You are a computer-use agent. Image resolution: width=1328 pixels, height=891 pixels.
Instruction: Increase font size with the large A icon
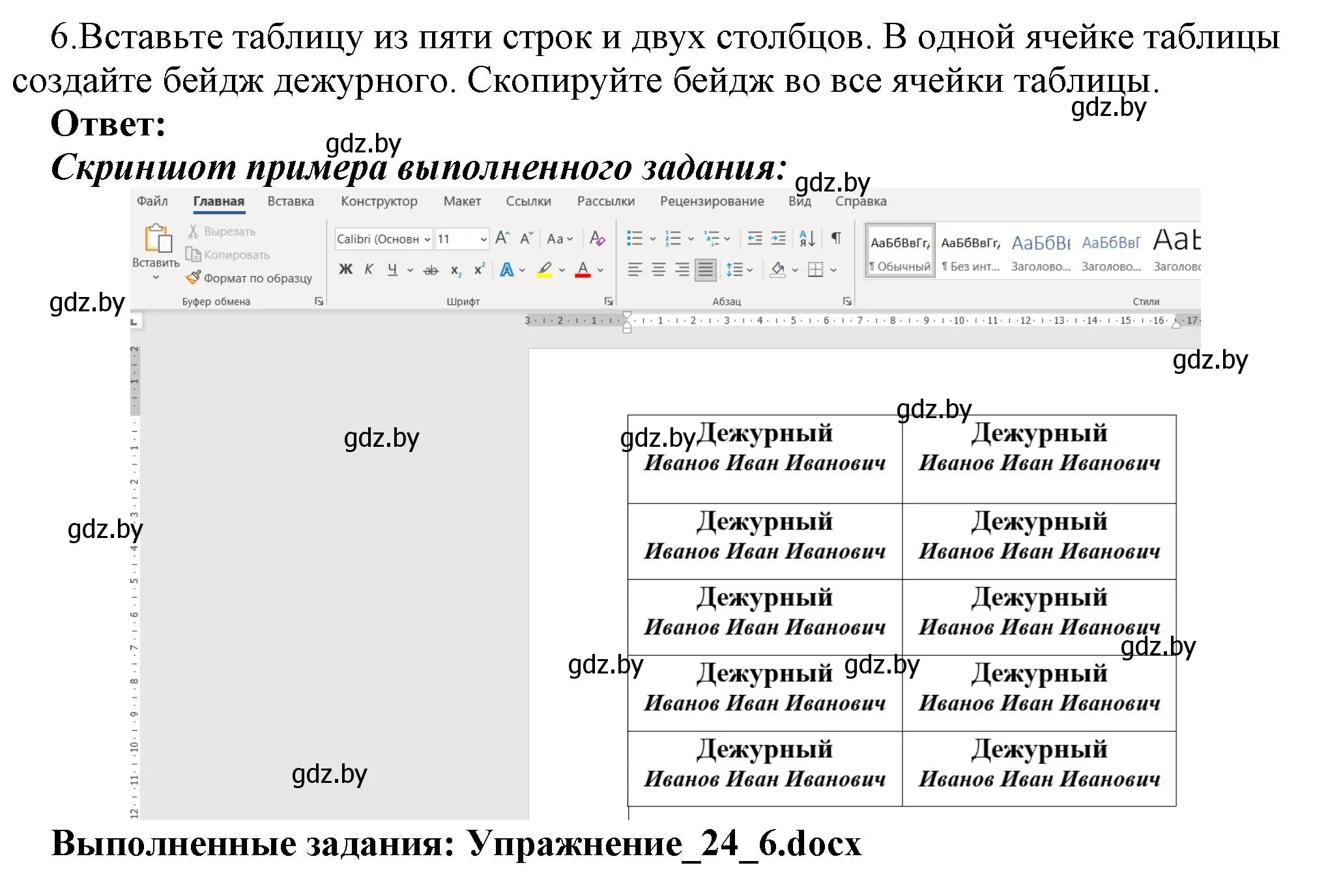tap(502, 238)
